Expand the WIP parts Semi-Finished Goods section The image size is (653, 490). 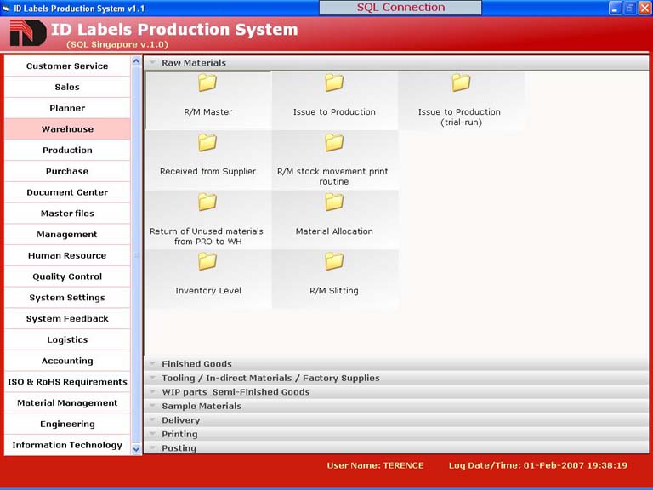pyautogui.click(x=236, y=392)
